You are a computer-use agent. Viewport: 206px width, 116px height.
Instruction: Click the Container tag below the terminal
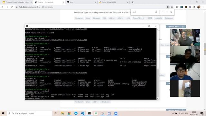pos(79,102)
